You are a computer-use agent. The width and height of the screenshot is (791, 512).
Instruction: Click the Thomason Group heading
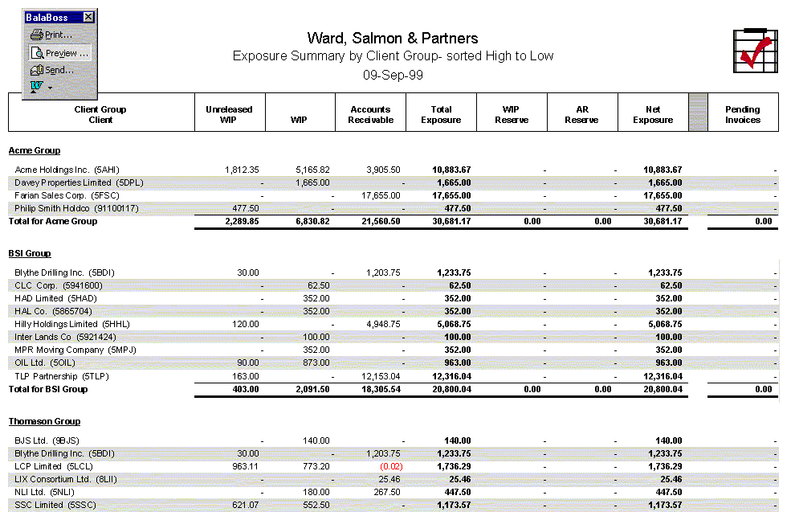point(44,421)
